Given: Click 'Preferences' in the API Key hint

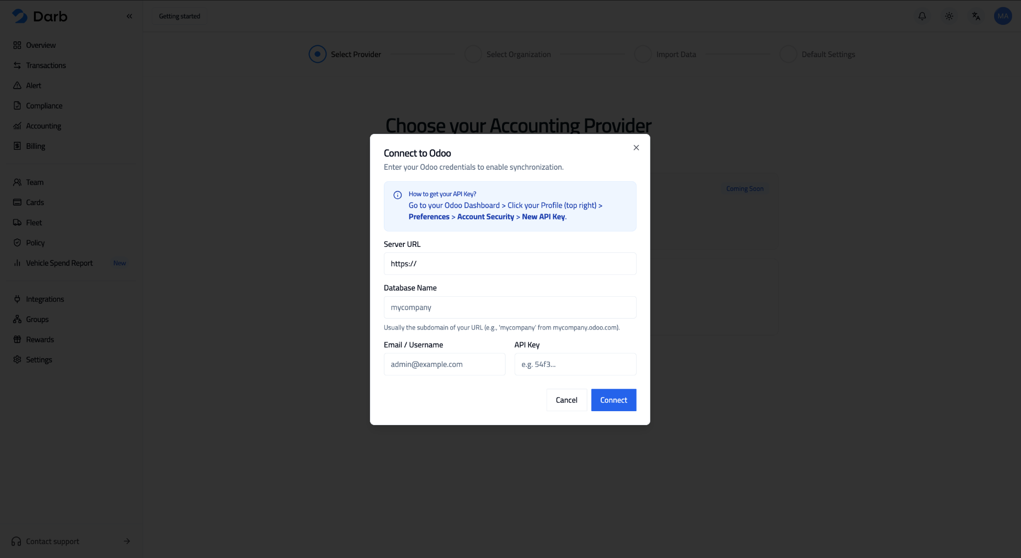Looking at the screenshot, I should (x=429, y=217).
